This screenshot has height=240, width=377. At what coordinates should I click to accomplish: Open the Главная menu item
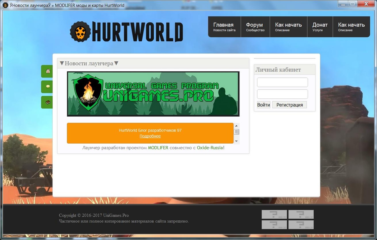[224, 27]
